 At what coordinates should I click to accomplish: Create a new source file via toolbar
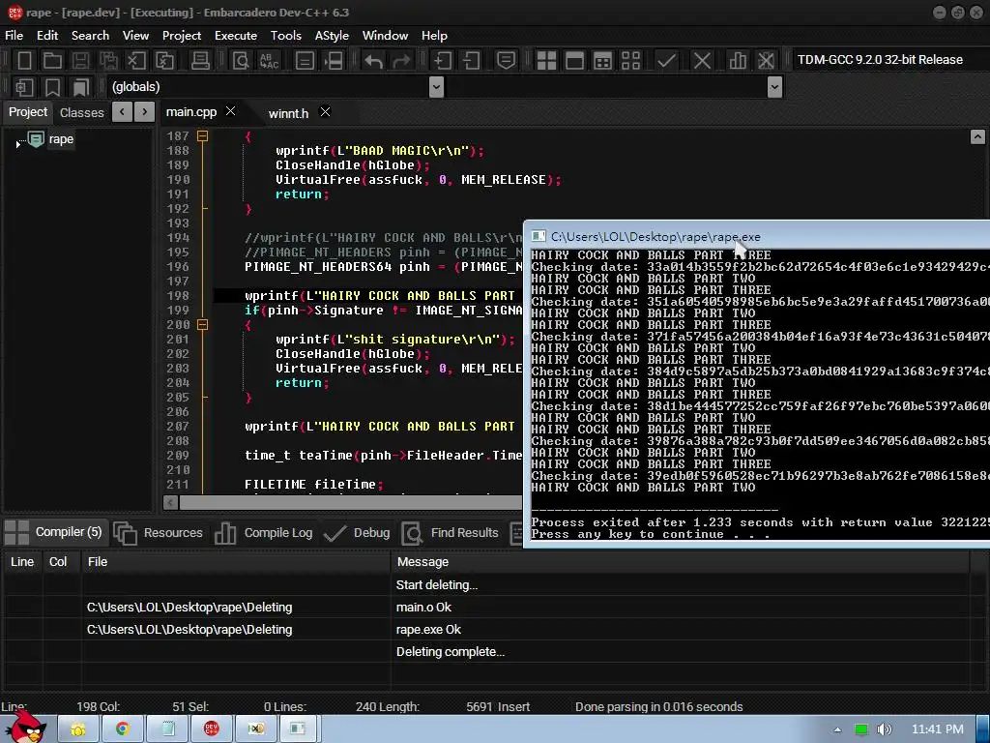[24, 61]
